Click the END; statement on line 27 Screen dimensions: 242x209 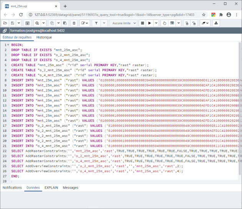point(15,176)
